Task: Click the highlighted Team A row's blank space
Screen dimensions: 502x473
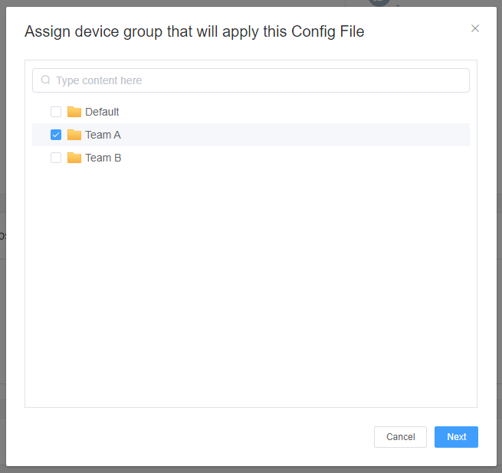Action: pos(307,135)
